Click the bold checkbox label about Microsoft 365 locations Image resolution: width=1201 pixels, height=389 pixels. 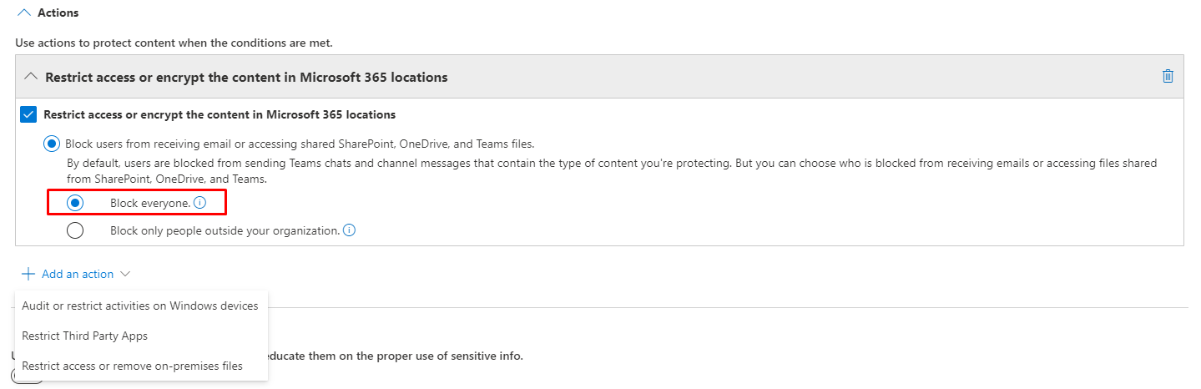pos(220,114)
